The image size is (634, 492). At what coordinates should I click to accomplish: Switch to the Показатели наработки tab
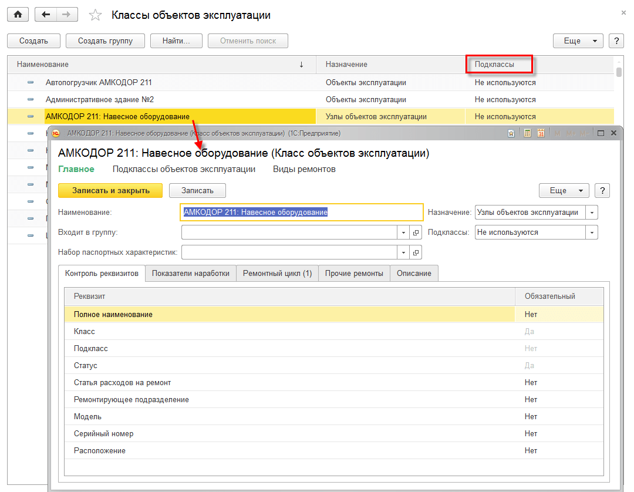[x=191, y=274]
